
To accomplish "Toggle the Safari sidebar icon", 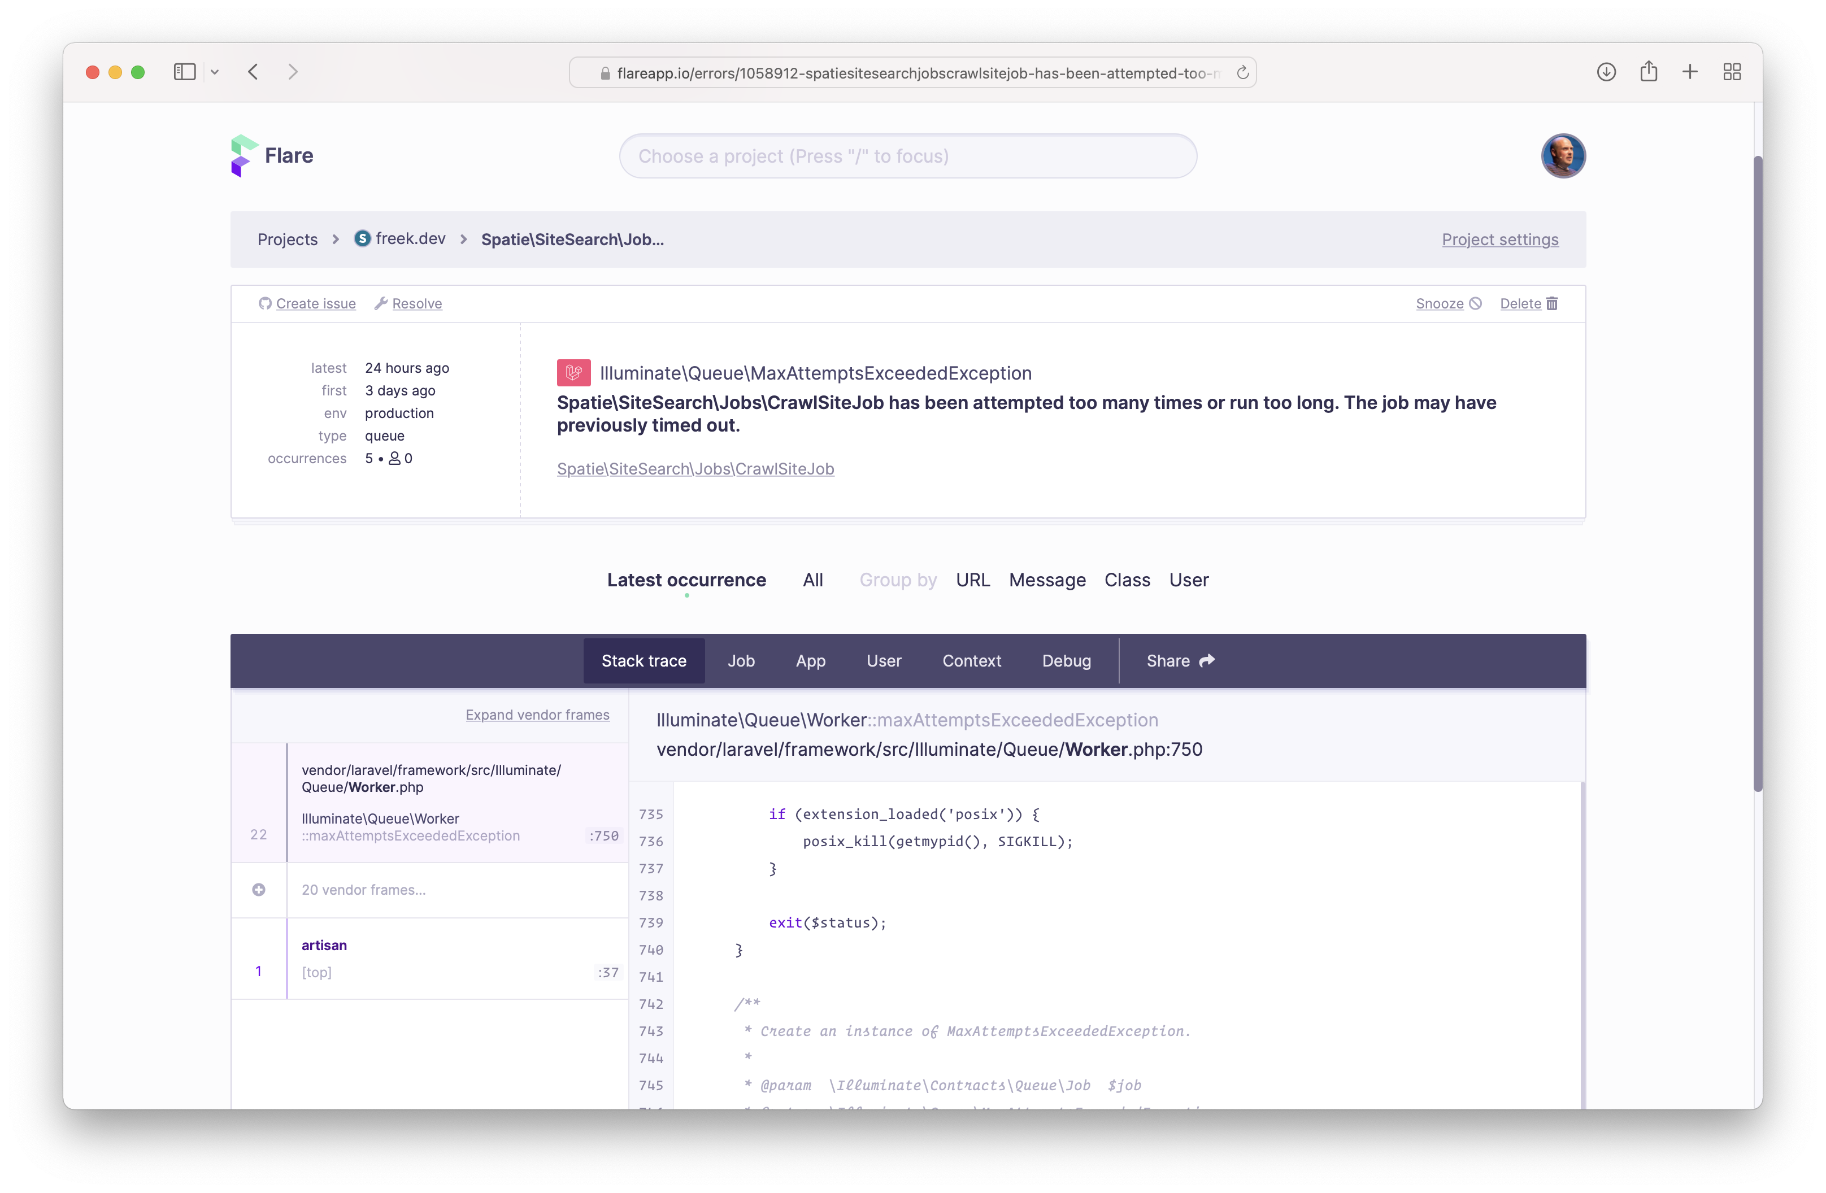I will point(185,72).
